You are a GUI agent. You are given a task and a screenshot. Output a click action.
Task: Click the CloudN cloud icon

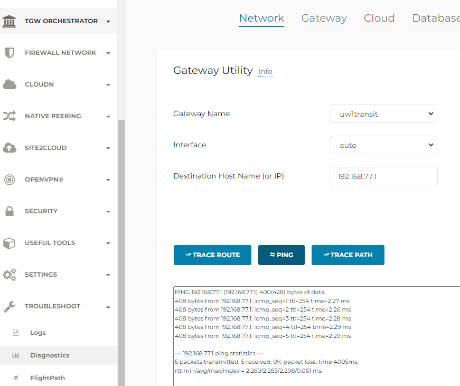[10, 84]
